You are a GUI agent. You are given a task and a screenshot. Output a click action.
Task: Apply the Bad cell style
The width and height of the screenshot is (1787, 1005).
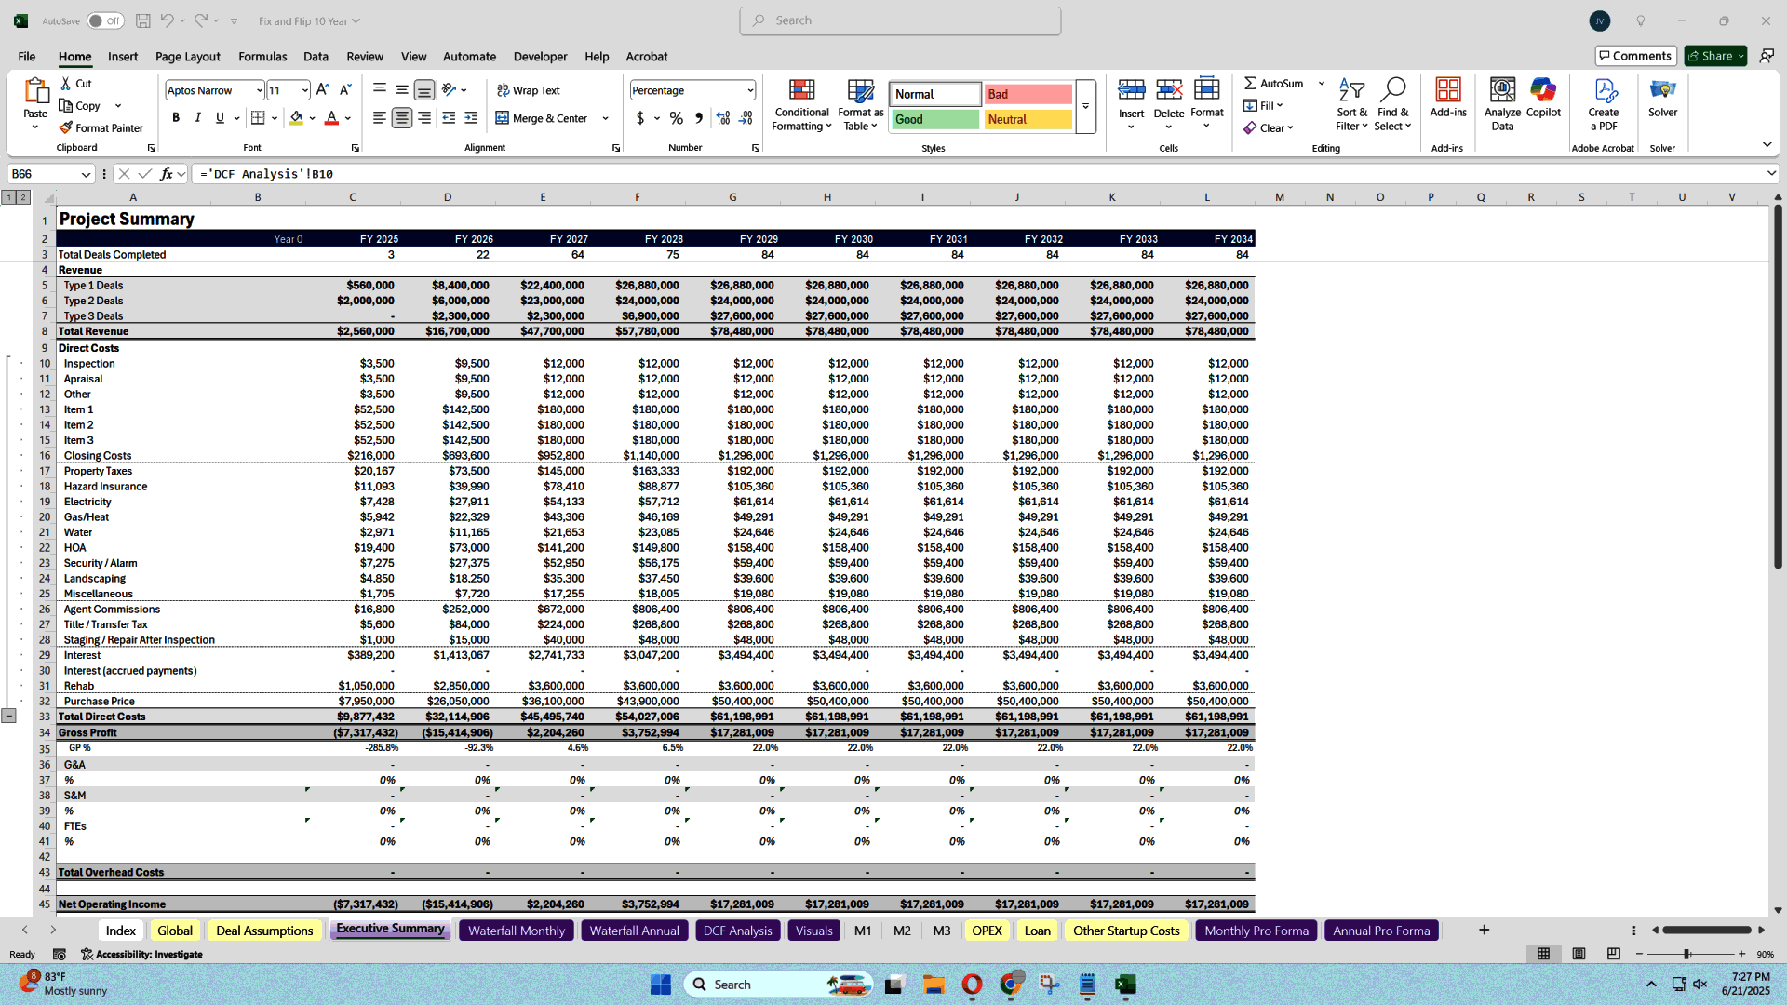[1028, 94]
